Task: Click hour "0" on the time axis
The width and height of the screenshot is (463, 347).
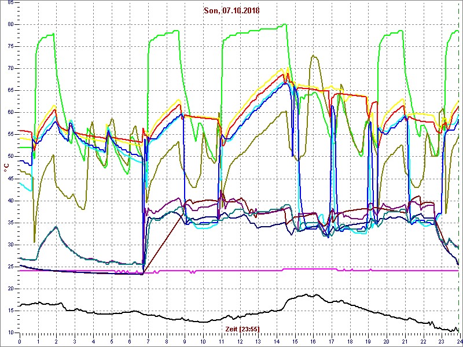Action: [20, 341]
